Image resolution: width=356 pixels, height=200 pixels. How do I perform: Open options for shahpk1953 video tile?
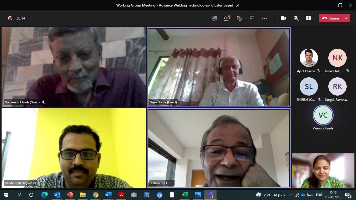pyautogui.click(x=170, y=183)
